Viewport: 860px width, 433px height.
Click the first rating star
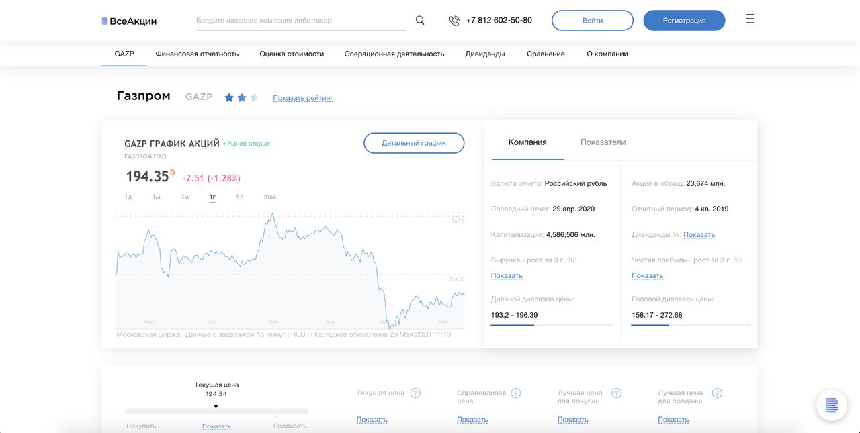[229, 97]
